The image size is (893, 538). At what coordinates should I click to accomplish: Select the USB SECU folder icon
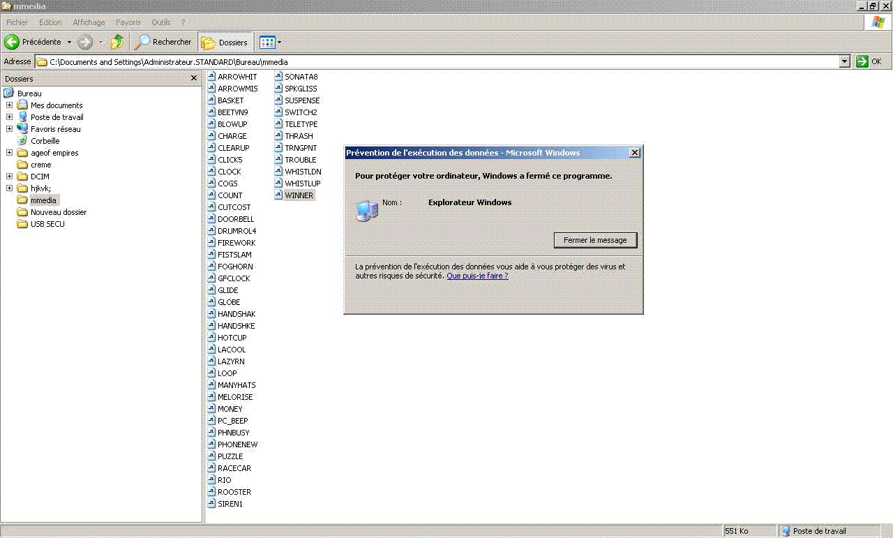pos(22,224)
